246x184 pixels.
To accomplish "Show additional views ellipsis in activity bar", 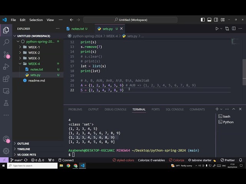I will pos(6,115).
